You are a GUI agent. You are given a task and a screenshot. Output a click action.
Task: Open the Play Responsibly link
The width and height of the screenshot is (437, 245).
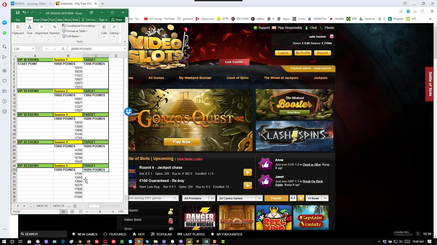(x=287, y=28)
